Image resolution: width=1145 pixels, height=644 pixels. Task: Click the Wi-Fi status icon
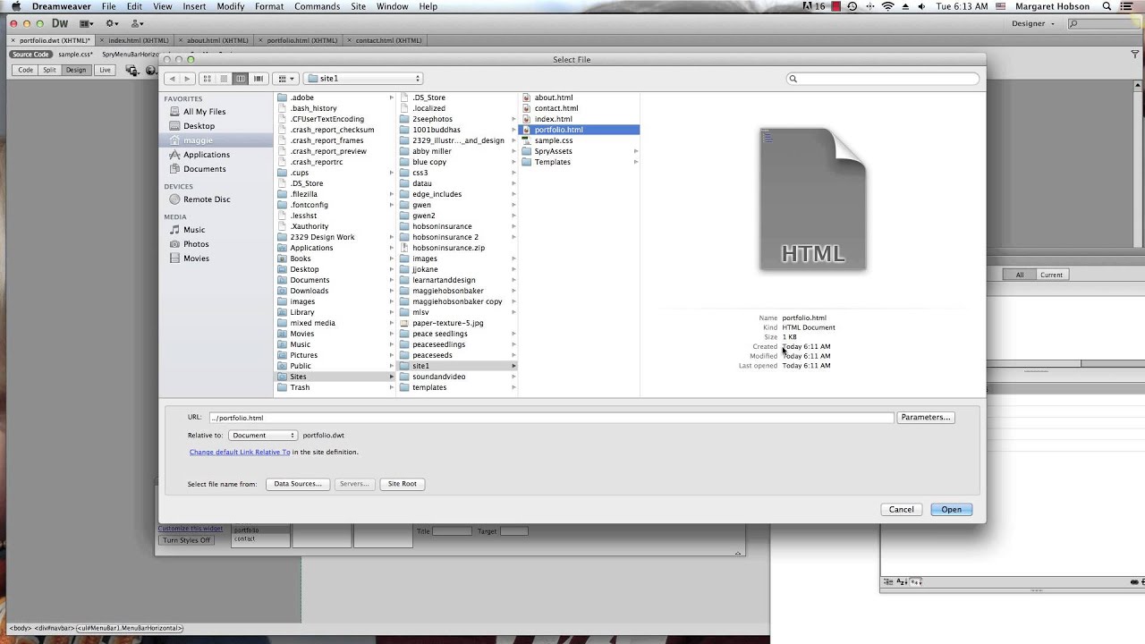(x=888, y=6)
